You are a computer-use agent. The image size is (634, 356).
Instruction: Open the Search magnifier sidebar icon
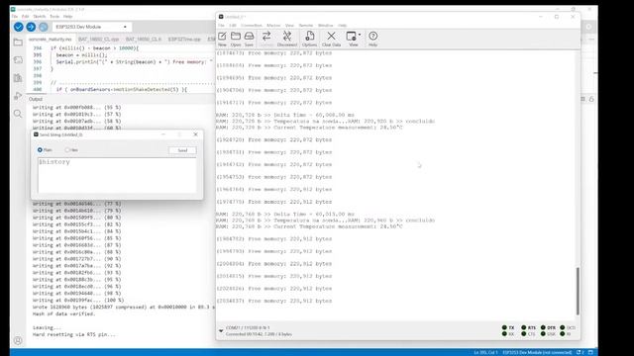click(18, 114)
